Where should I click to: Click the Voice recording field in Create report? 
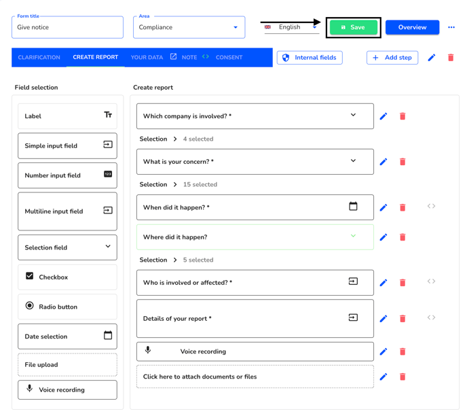click(255, 351)
